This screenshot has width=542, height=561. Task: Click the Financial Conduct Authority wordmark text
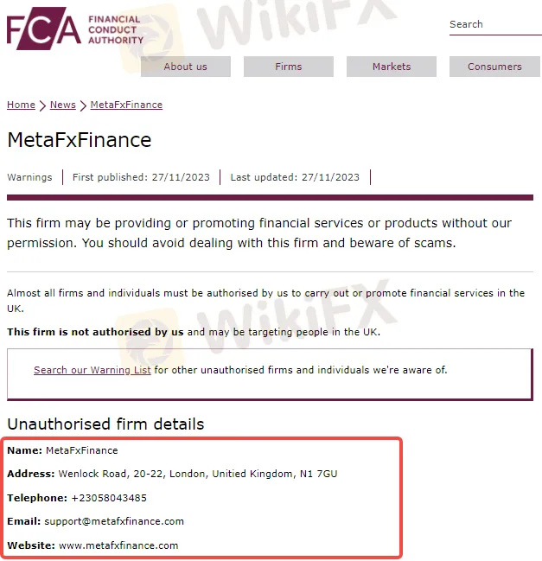[115, 29]
